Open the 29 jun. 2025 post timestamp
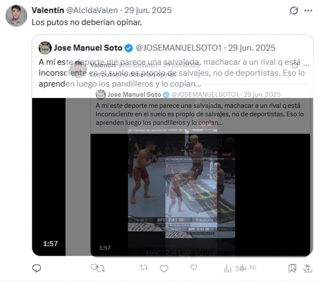Screen dimensions: 319x282 coord(148,10)
